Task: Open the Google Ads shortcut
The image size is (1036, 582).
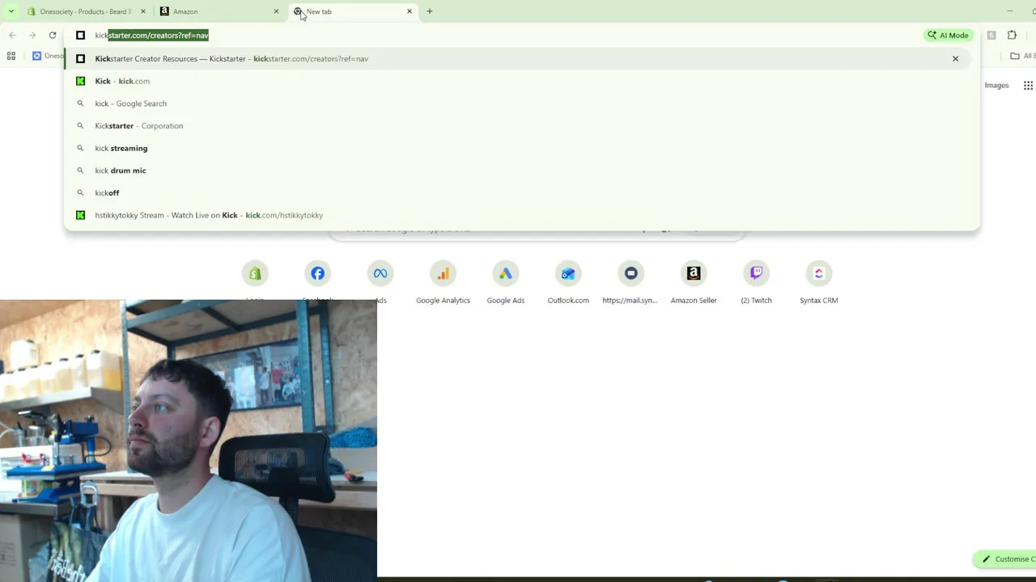Action: click(x=506, y=281)
